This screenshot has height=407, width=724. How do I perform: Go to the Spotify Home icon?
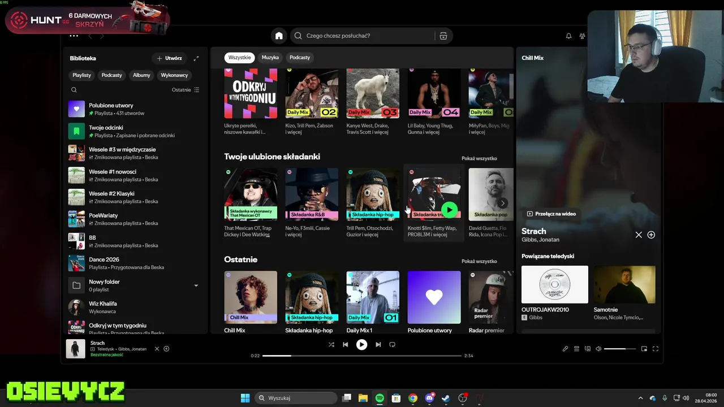pyautogui.click(x=279, y=36)
